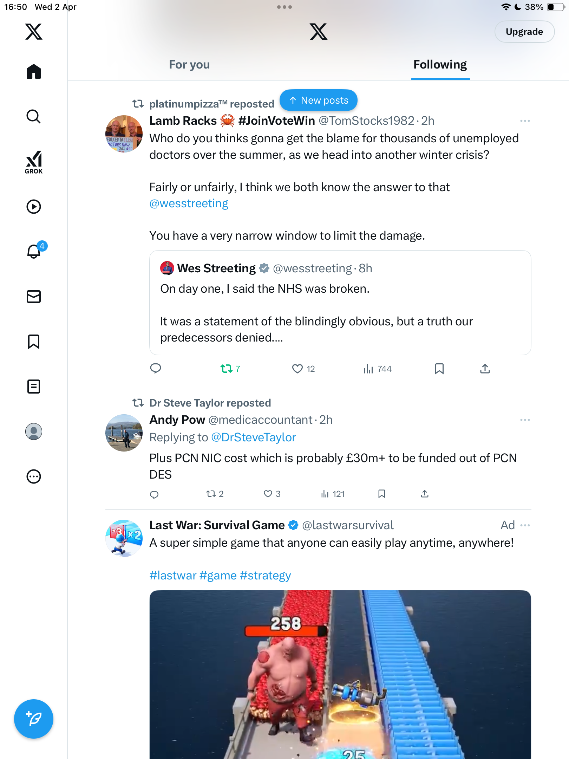Open the search magnifier in sidebar

coord(34,116)
